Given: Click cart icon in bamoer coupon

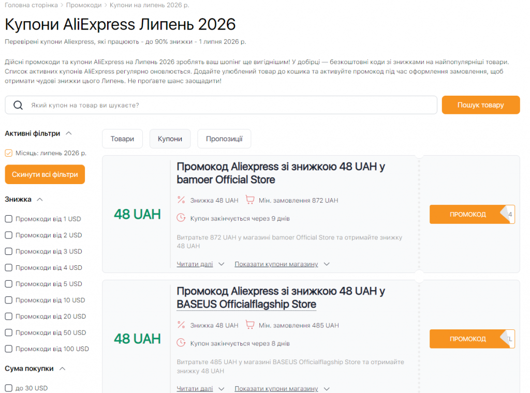Looking at the screenshot, I should point(250,200).
